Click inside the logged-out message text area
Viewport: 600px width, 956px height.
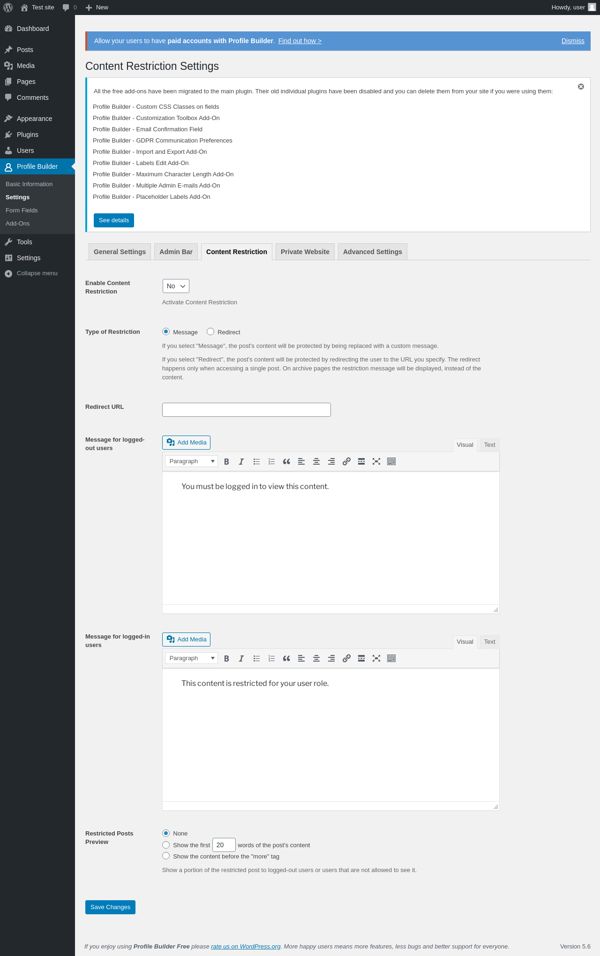pyautogui.click(x=331, y=538)
